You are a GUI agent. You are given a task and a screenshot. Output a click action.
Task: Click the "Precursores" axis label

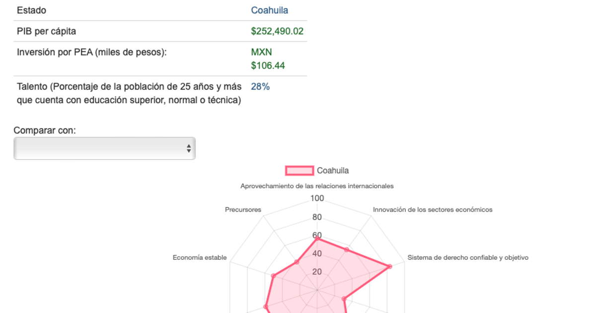[243, 210]
